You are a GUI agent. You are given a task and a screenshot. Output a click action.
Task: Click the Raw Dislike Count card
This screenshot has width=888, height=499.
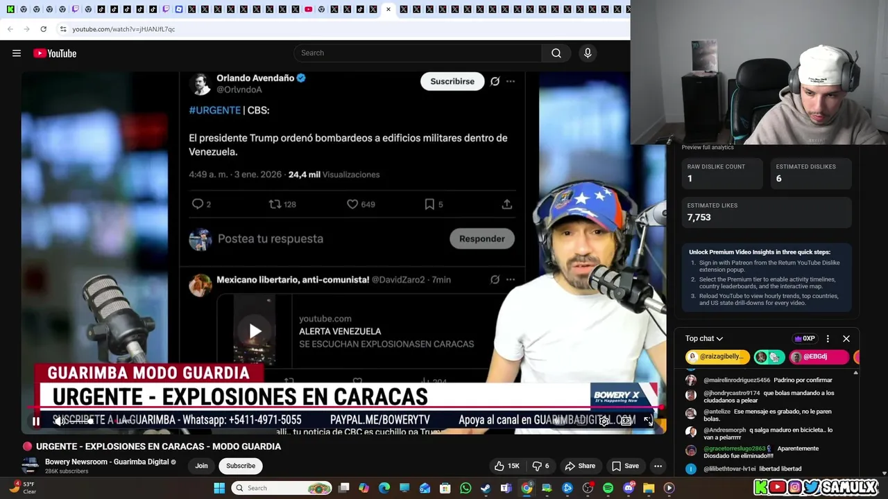[723, 173]
